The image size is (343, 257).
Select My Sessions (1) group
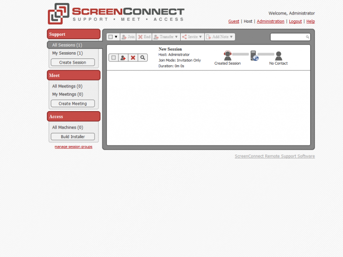[67, 53]
